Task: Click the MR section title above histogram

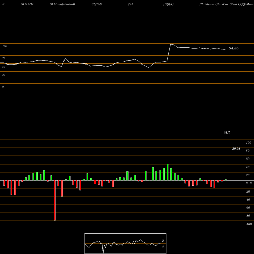Action: pos(227,132)
